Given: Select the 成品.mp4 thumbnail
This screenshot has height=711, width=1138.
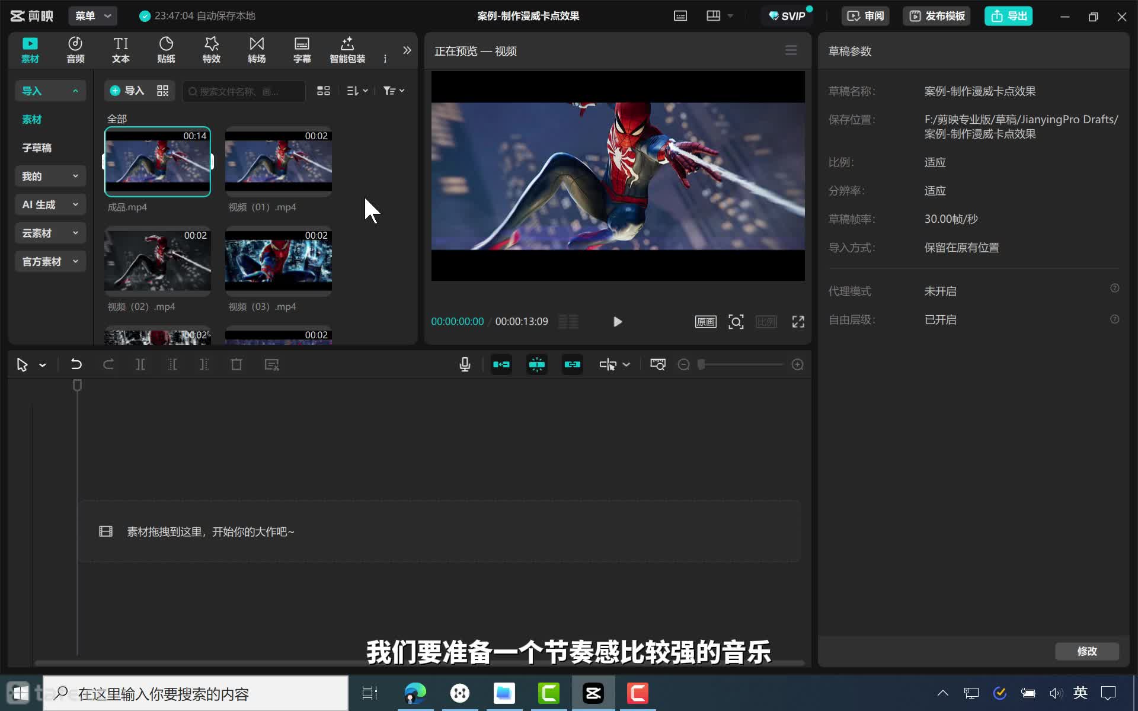Looking at the screenshot, I should click(158, 161).
